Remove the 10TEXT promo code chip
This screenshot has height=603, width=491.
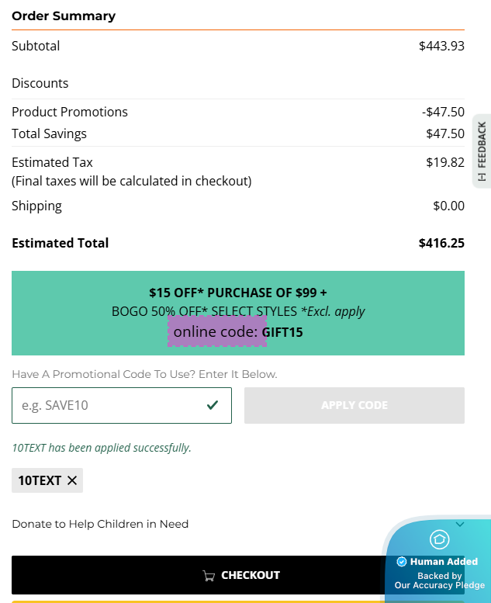(x=72, y=480)
